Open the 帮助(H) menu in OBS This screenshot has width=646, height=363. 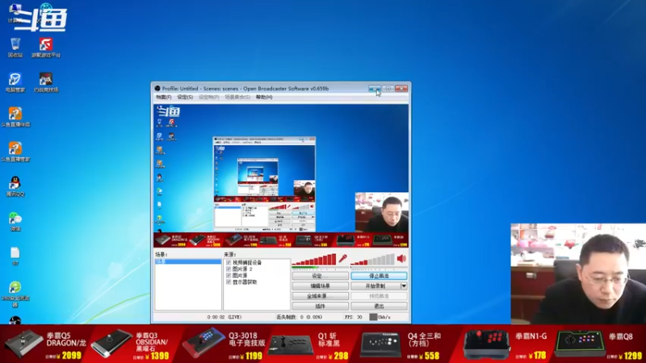[264, 97]
